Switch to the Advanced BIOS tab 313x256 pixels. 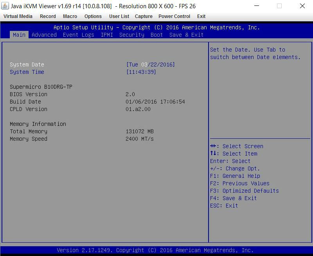click(x=44, y=35)
